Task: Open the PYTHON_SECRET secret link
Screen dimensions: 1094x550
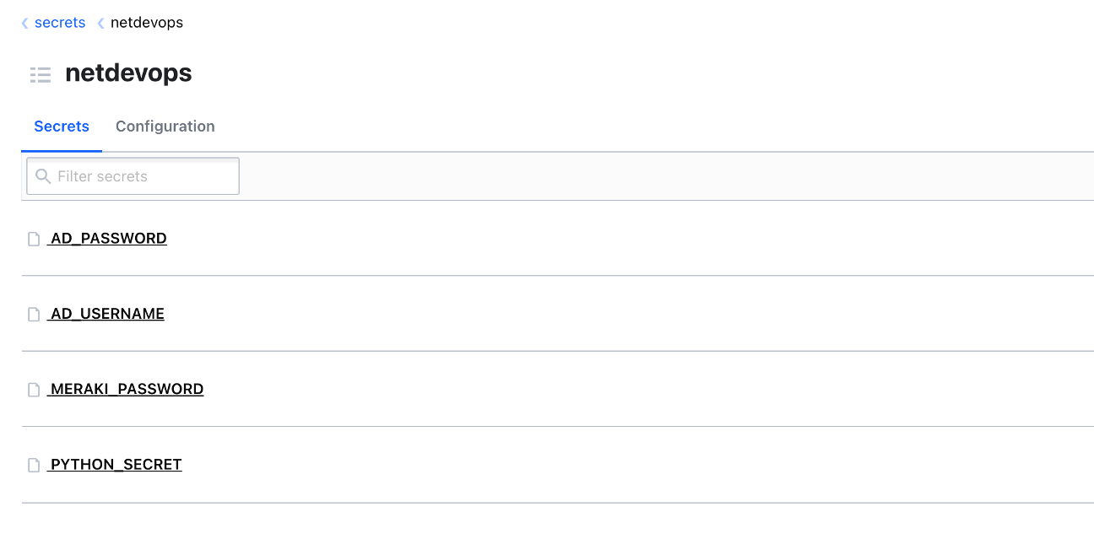Action: tap(116, 465)
